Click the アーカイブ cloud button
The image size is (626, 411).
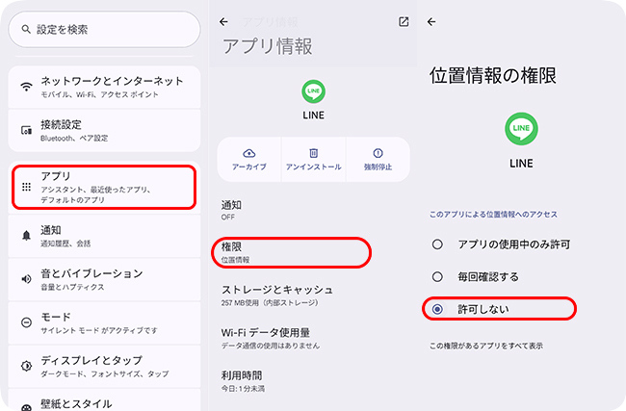pyautogui.click(x=249, y=159)
